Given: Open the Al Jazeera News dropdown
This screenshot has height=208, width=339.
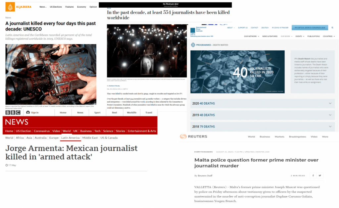Looking at the screenshot, I should 43,7.
